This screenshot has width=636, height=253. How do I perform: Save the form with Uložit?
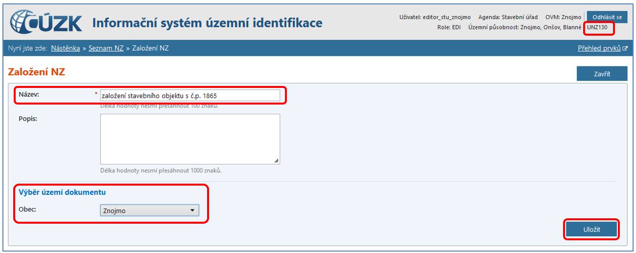591,230
